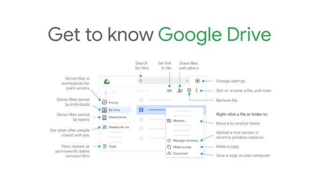Expand the search options dropdown arrow
The width and height of the screenshot is (319, 179).
pos(187,81)
